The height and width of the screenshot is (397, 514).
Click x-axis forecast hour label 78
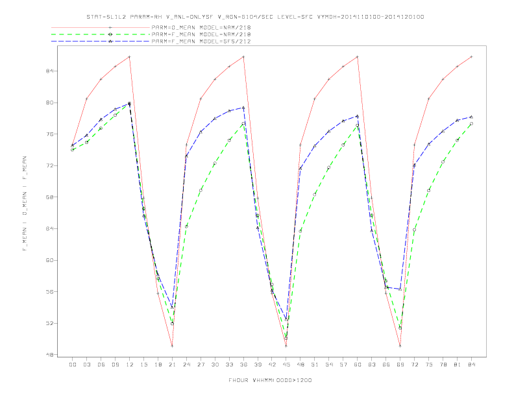coord(443,365)
